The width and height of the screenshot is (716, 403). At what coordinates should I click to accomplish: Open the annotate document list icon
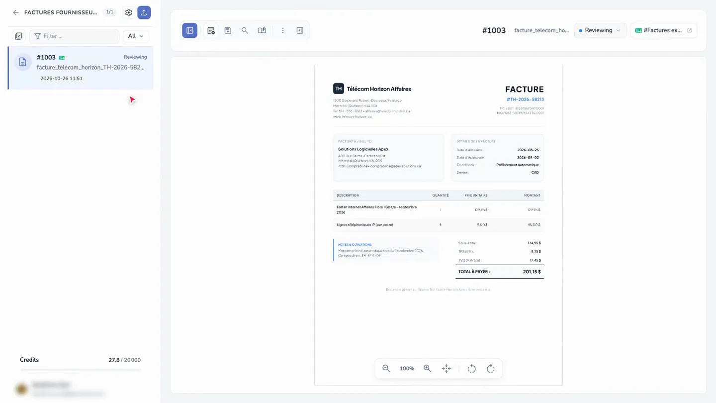click(211, 30)
